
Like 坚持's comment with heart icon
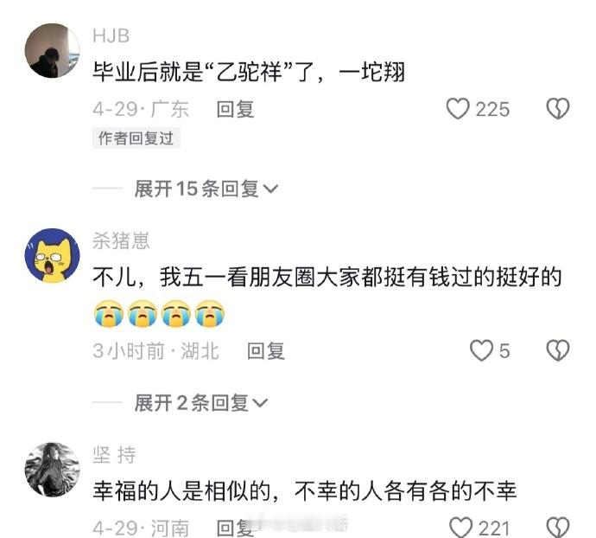click(460, 528)
